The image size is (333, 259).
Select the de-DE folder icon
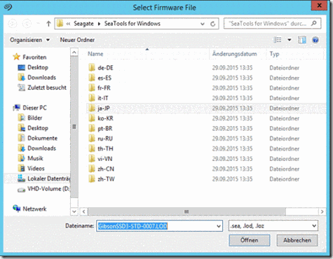[x=92, y=68]
